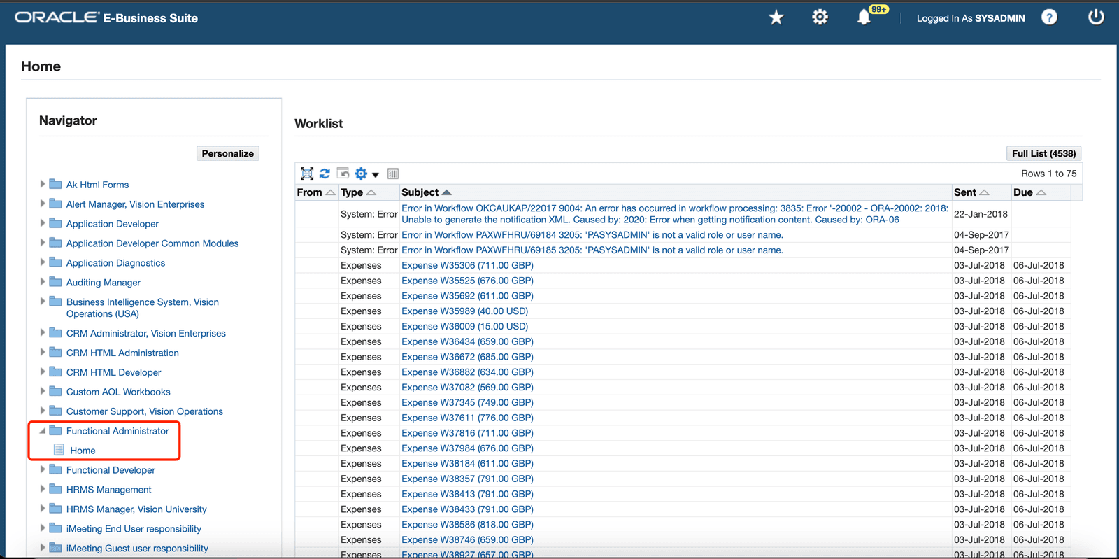
Task: Open Expense W37345 (749.00 GBP)
Action: pyautogui.click(x=467, y=402)
